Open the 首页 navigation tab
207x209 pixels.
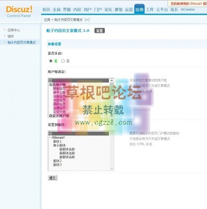point(46,10)
